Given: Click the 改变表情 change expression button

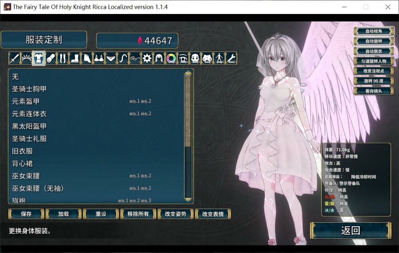Looking at the screenshot, I should (x=213, y=214).
